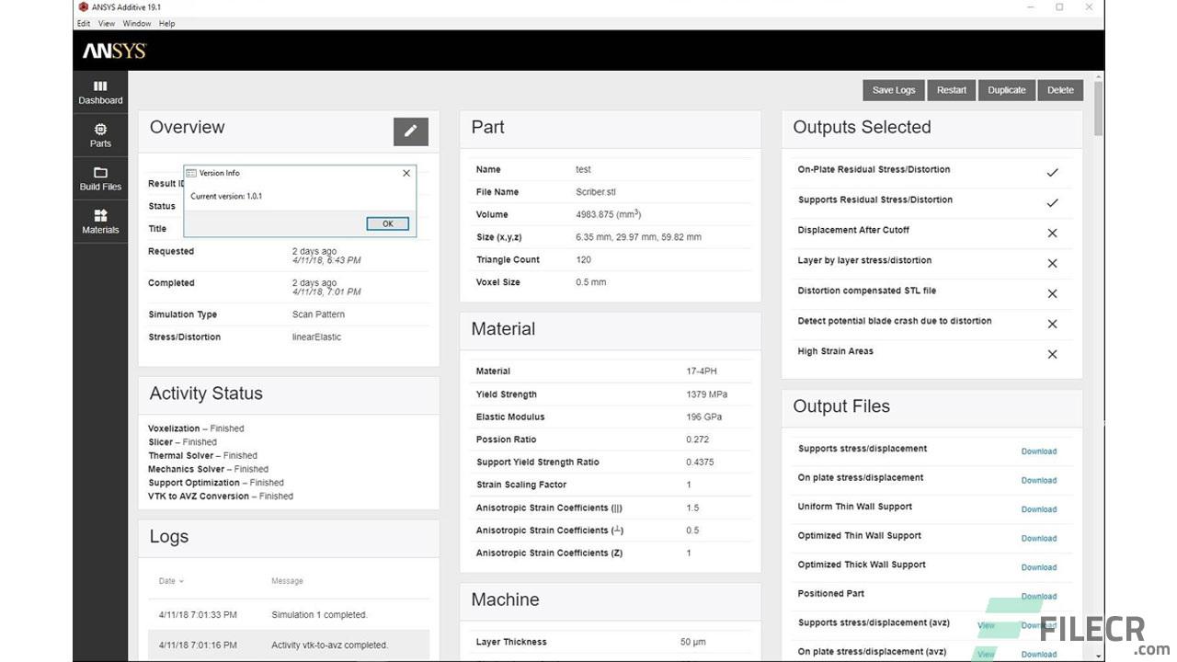1177x662 pixels.
Task: Click the Size value '6.35 mm, 29.97 mm, 59.82 mm'
Action: tap(638, 237)
